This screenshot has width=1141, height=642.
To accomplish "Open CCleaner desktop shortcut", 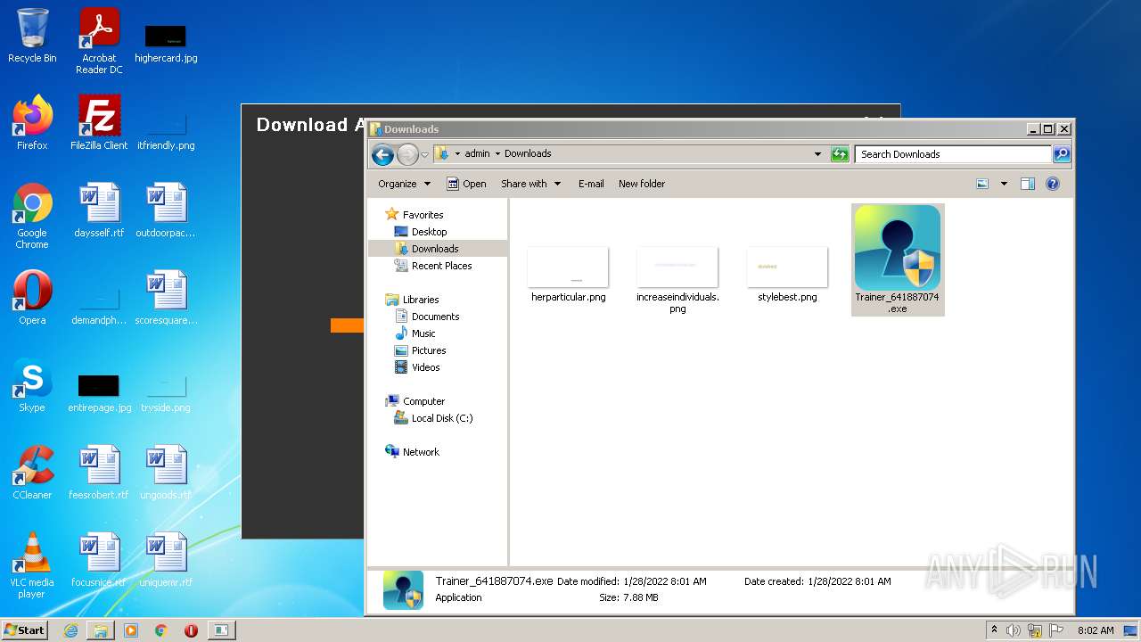I will (32, 473).
